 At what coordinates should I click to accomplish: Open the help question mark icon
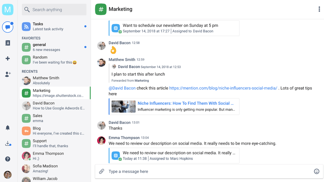7,159
